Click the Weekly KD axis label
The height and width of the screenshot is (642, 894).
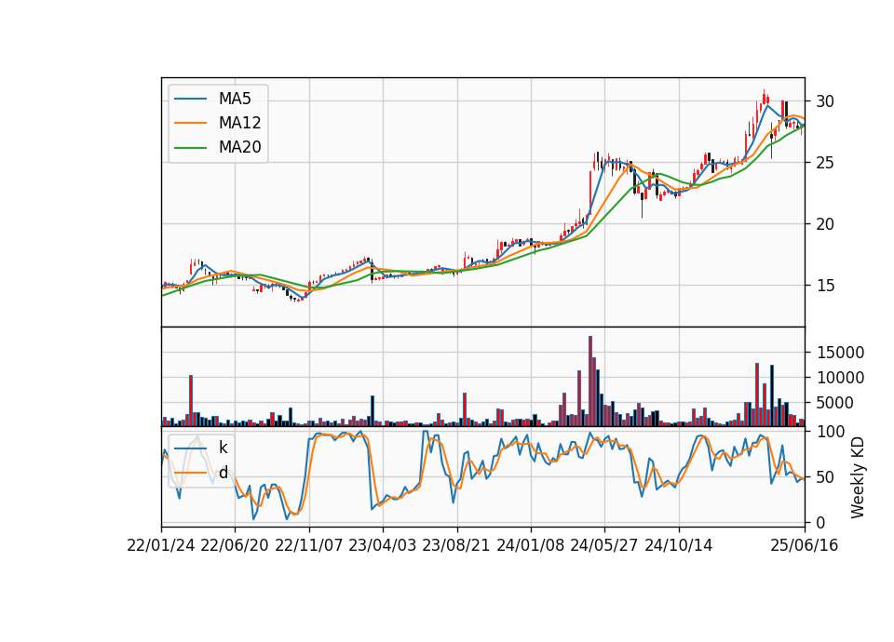click(x=858, y=477)
